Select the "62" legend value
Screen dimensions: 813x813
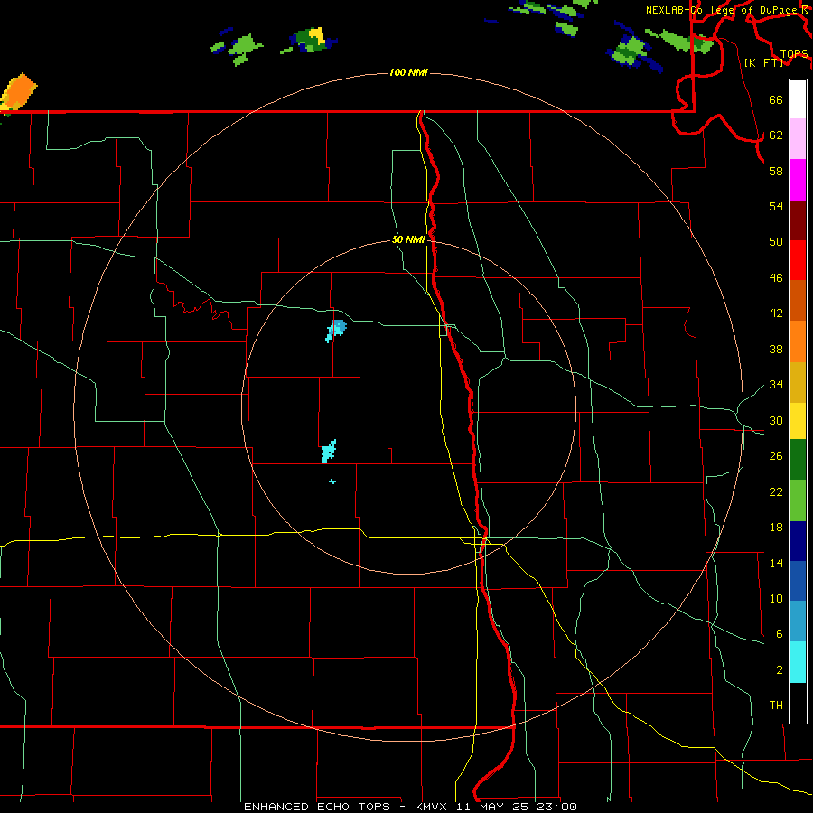[776, 135]
